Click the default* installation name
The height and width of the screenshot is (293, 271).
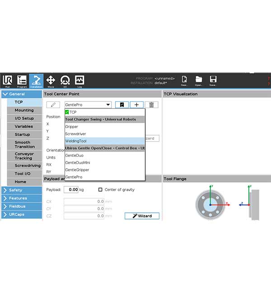point(161,83)
